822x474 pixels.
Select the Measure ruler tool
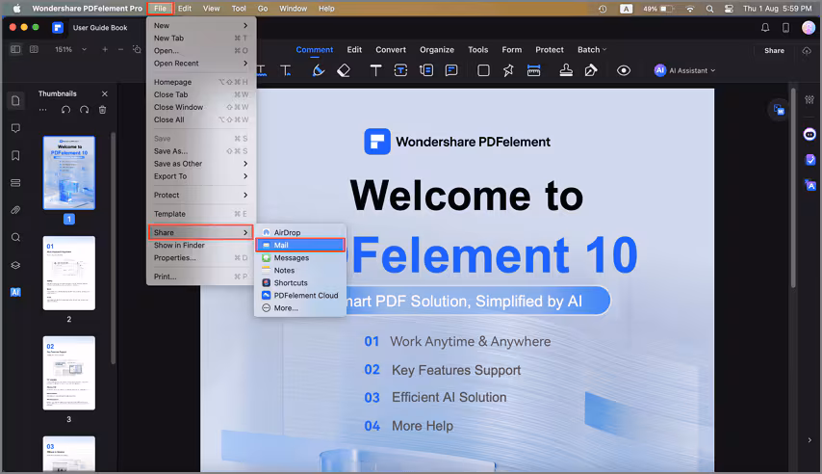(533, 70)
